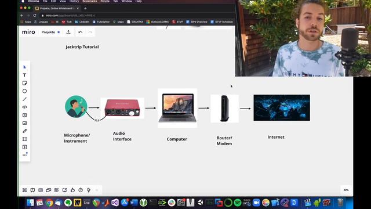Open the Upload tool in left toolbar

(24, 147)
